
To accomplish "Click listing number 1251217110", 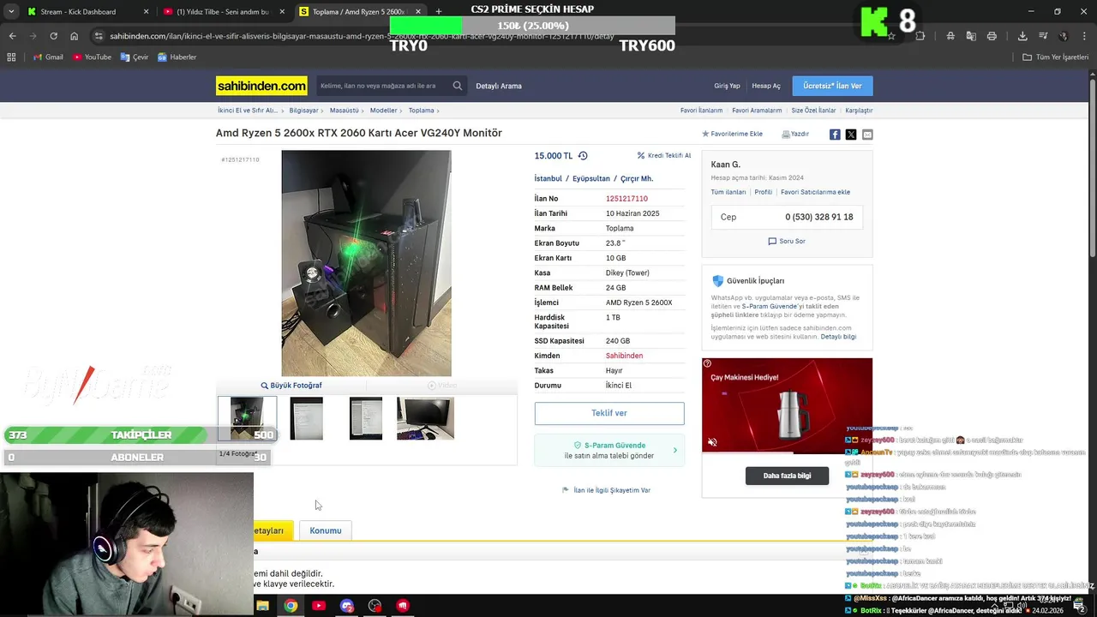I will (x=626, y=199).
